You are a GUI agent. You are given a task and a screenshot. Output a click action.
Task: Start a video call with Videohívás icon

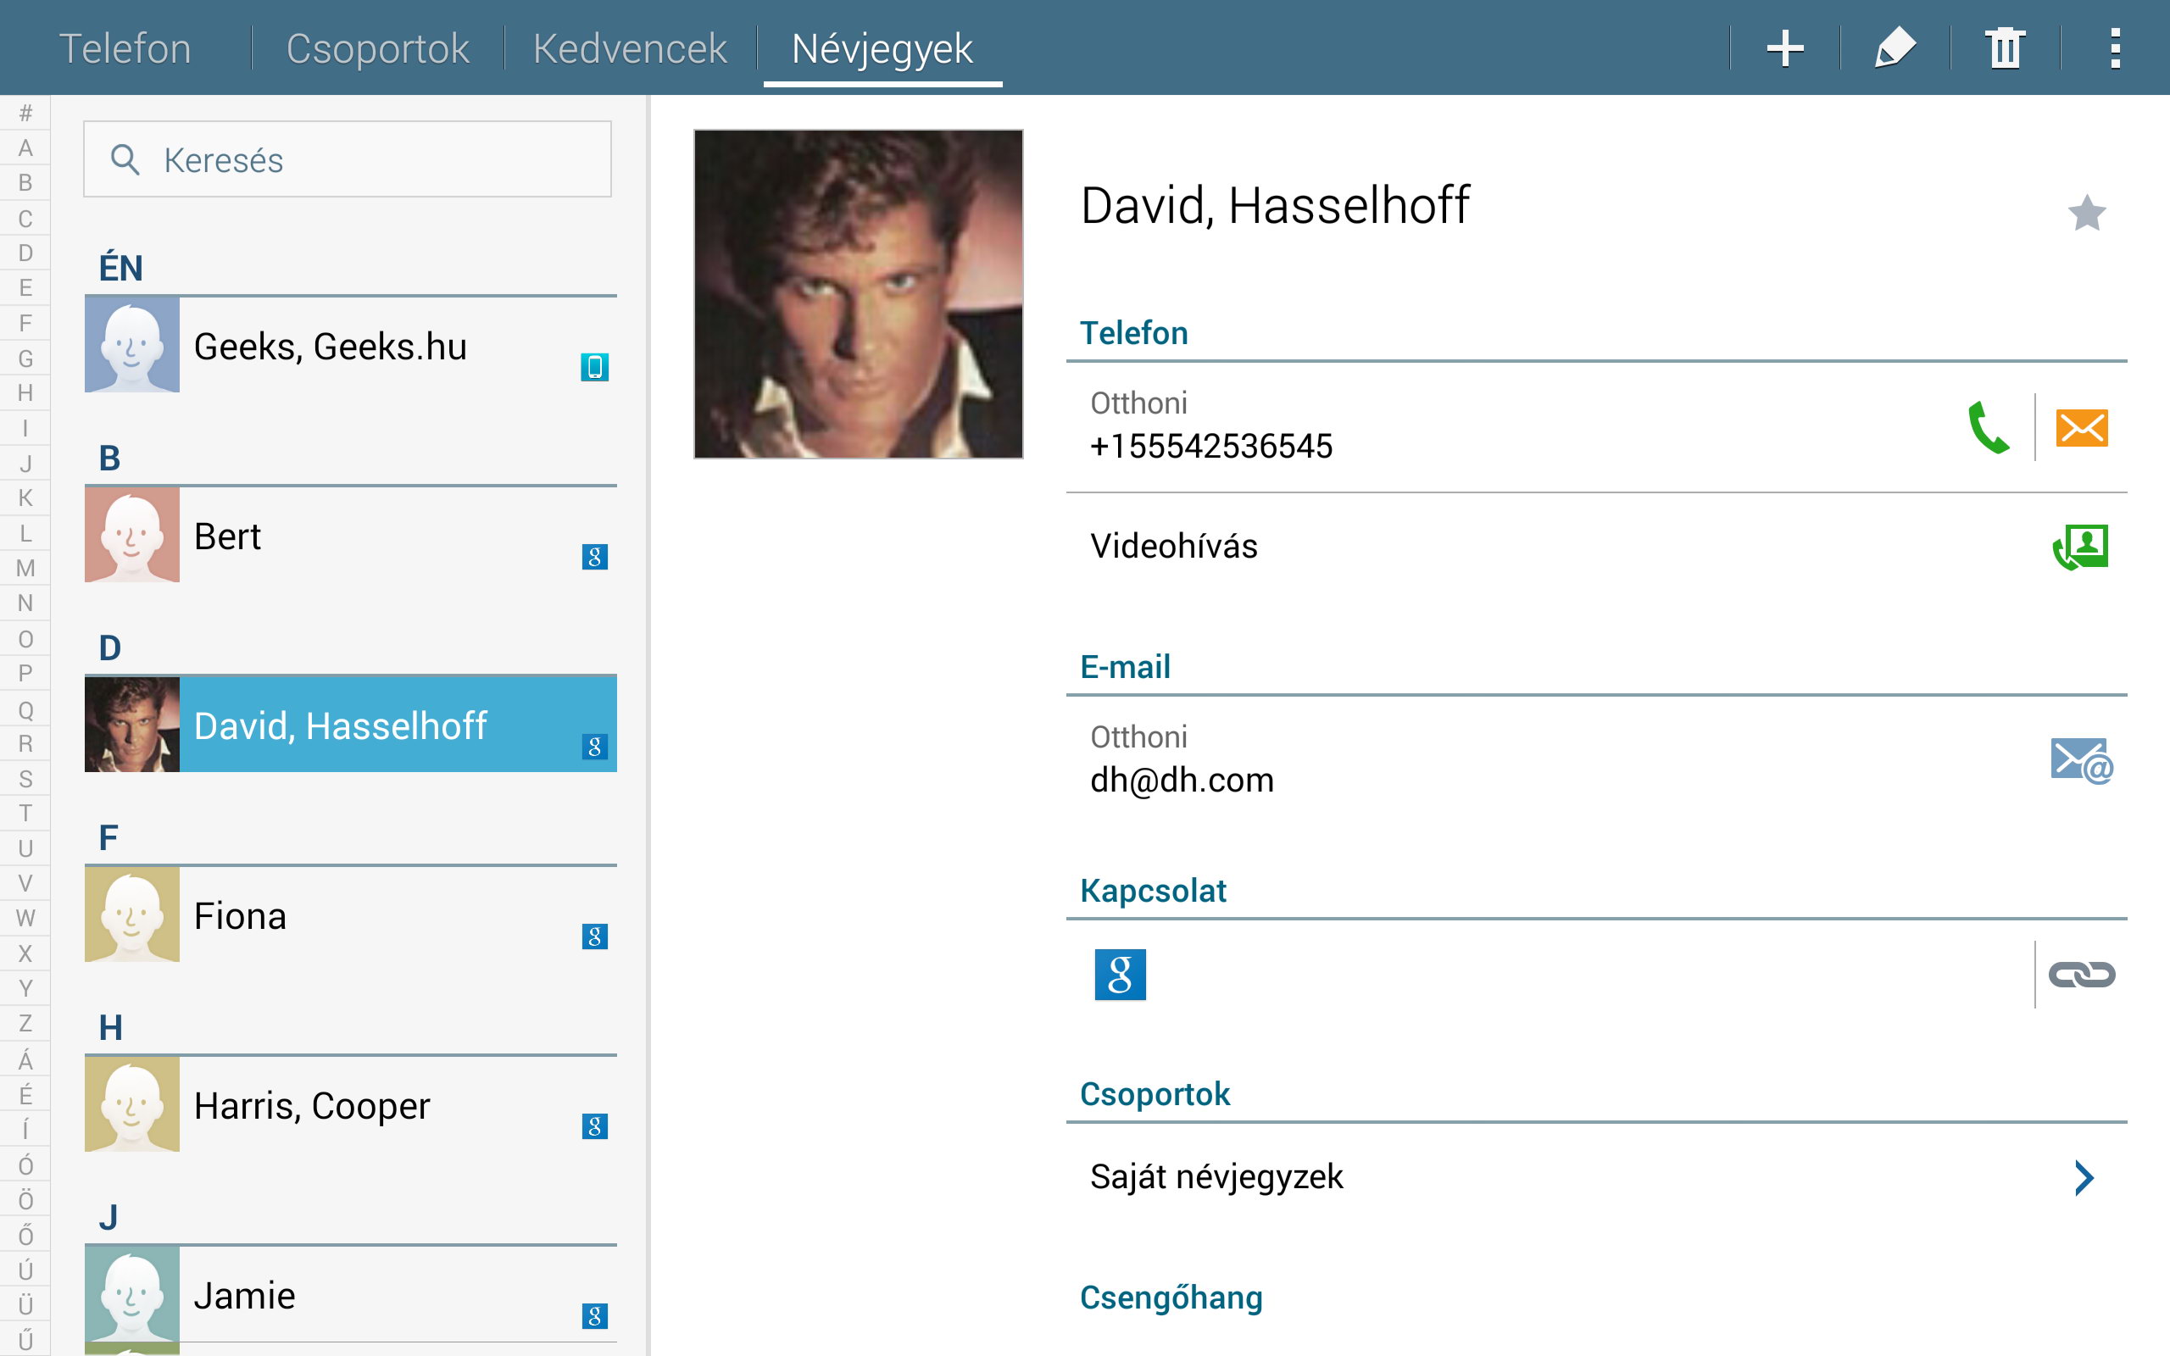[x=2080, y=547]
